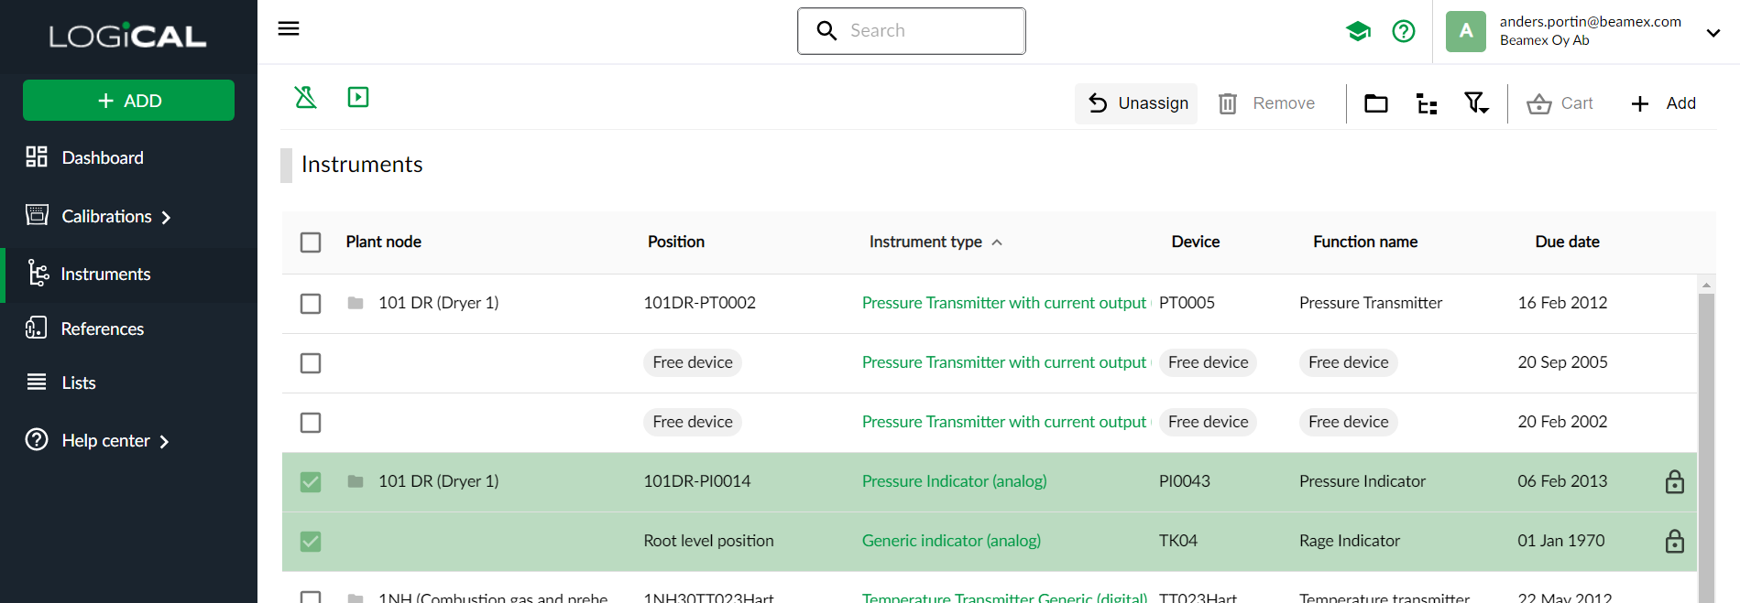The width and height of the screenshot is (1740, 603).
Task: Open the References sidebar item
Action: click(103, 328)
